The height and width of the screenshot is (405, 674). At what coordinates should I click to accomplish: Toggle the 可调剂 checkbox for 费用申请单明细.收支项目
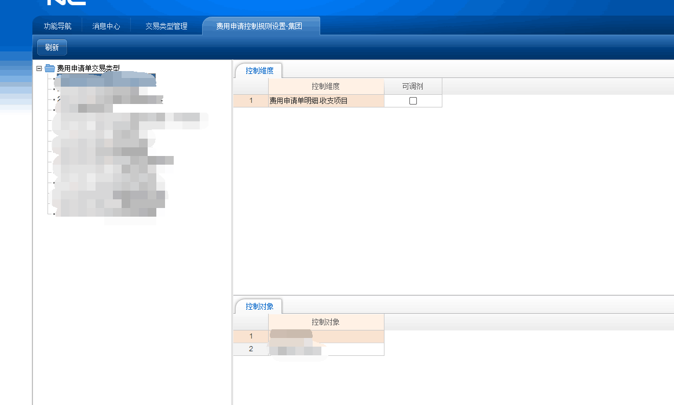coord(413,100)
